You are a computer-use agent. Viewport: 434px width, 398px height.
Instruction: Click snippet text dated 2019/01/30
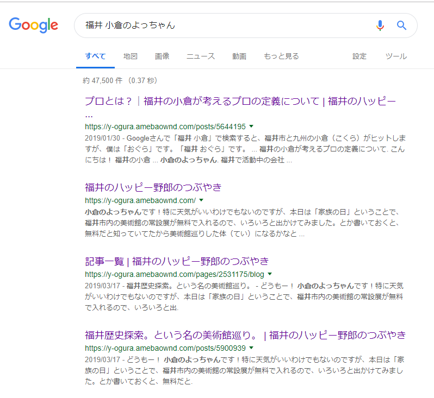(245, 149)
